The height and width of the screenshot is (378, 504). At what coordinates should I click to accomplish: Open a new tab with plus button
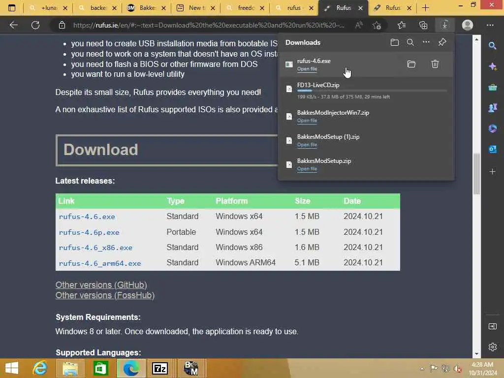tap(426, 8)
